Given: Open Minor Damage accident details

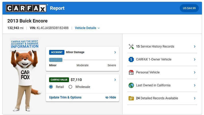Looking at the screenshot, I should tap(75, 52).
